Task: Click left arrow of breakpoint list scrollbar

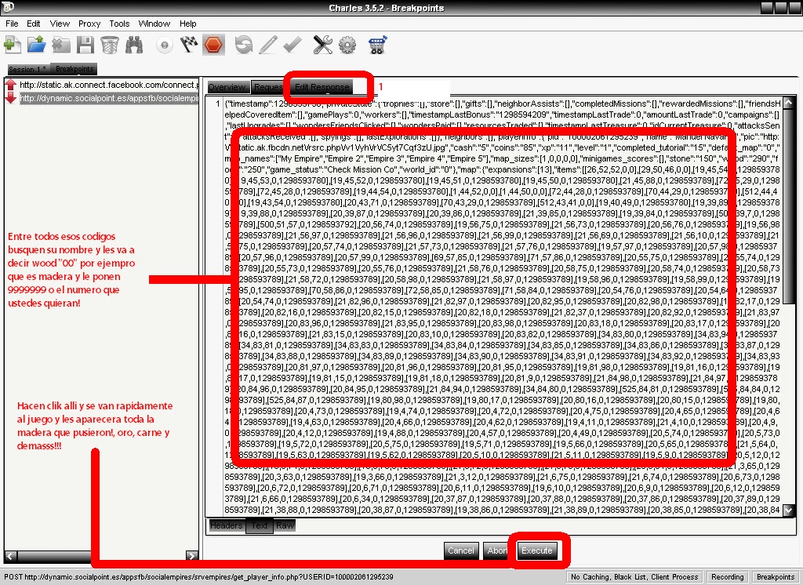Action: (10, 556)
